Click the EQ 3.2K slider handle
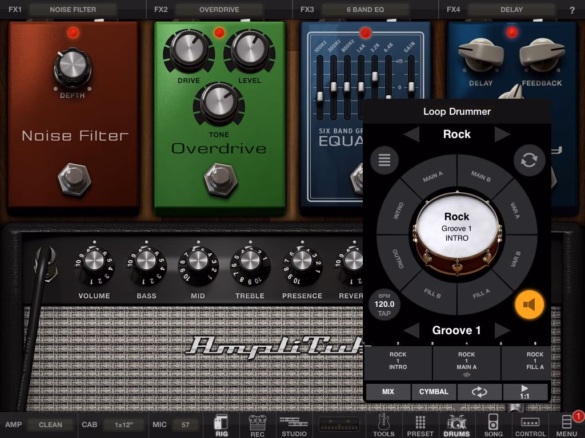This screenshot has height=438, width=585. coord(375,76)
